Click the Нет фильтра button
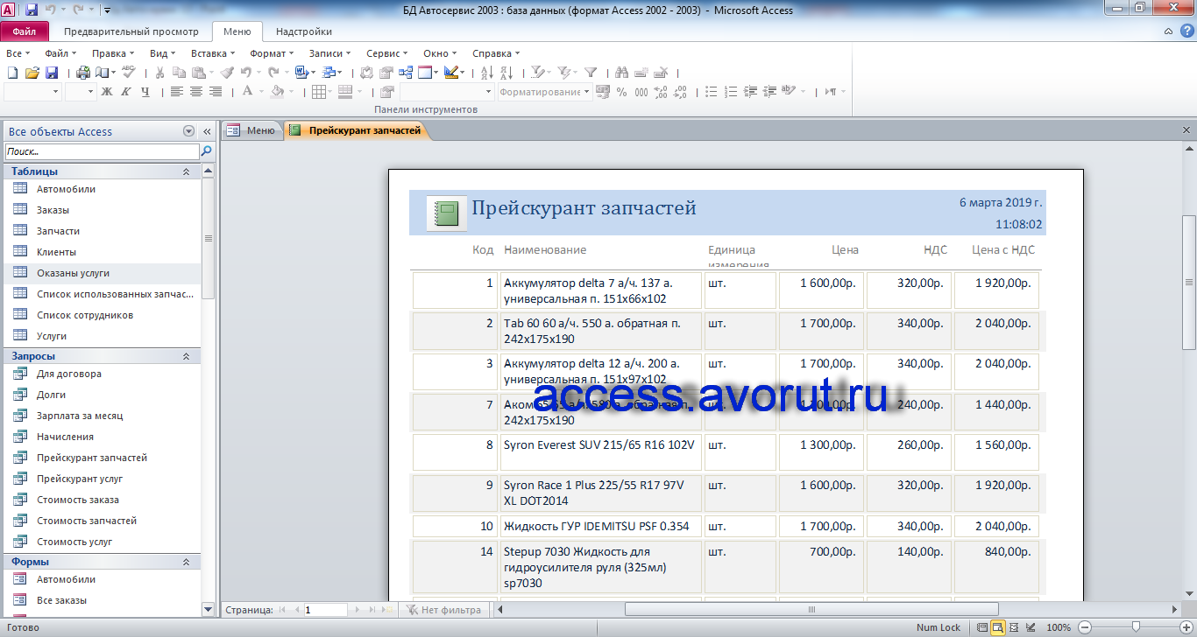The width and height of the screenshot is (1197, 637). point(443,610)
